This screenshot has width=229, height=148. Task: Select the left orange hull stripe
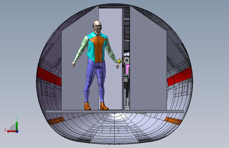pyautogui.click(x=56, y=121)
